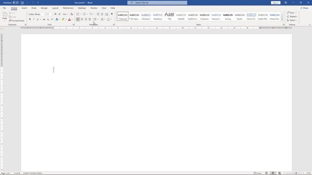Open the Mailings tab
312x175 pixels.
(82, 8)
